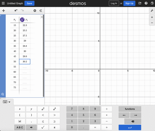Click the absolute value key

point(20,121)
